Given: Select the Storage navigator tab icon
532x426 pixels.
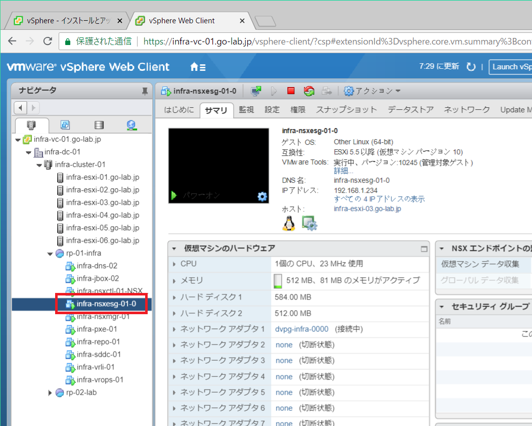Looking at the screenshot, I should click(99, 125).
